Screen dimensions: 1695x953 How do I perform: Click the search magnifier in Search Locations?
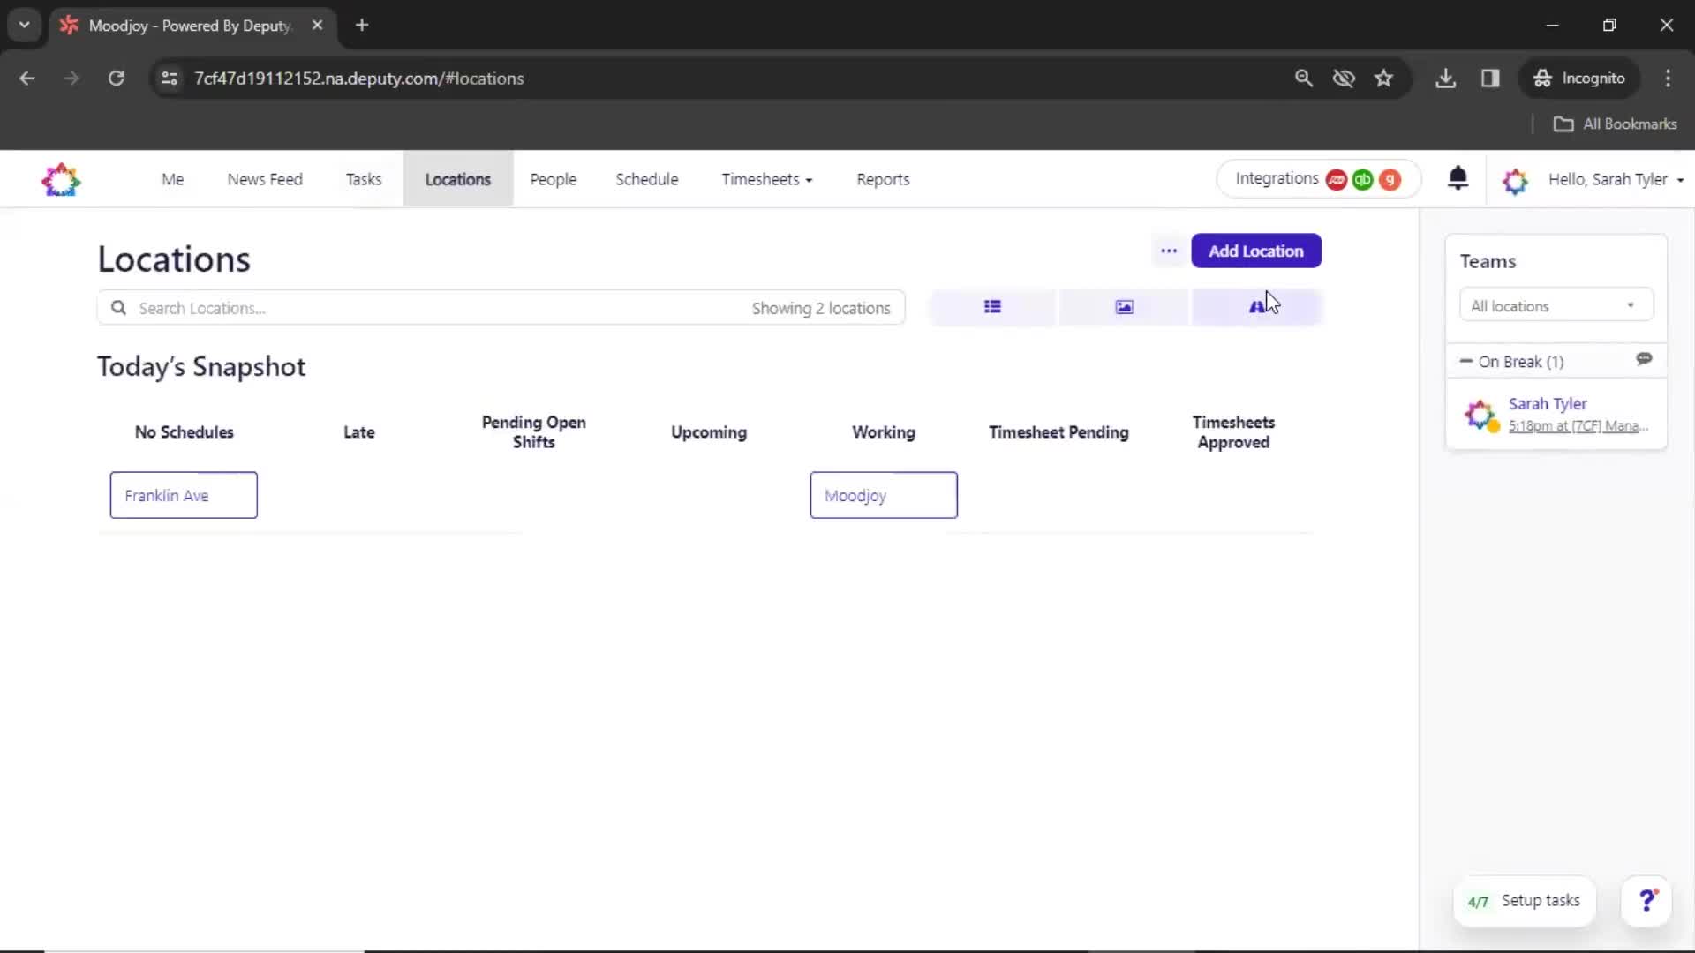pyautogui.click(x=118, y=308)
